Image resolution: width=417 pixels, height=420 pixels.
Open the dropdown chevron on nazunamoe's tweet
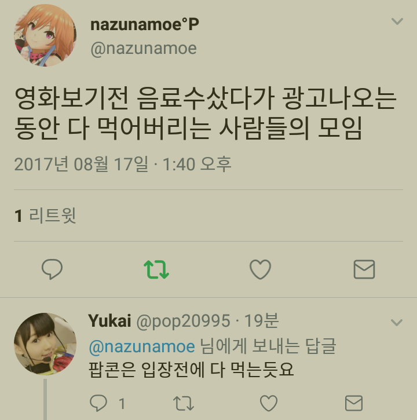(397, 21)
